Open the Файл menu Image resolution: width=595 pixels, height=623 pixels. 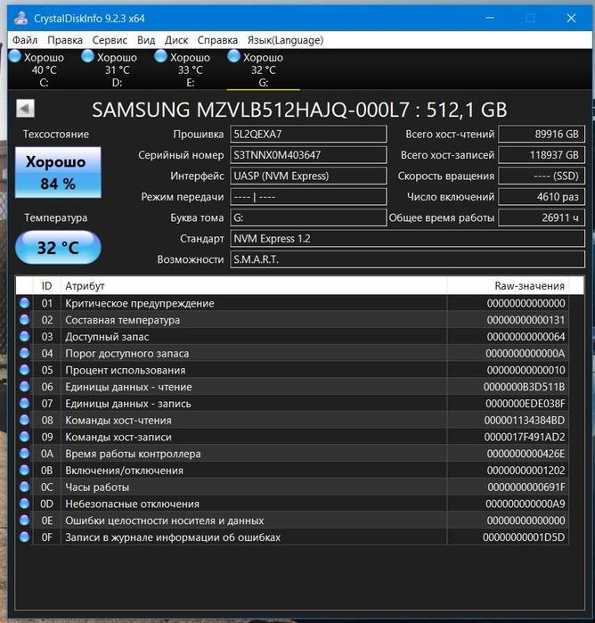coord(25,40)
